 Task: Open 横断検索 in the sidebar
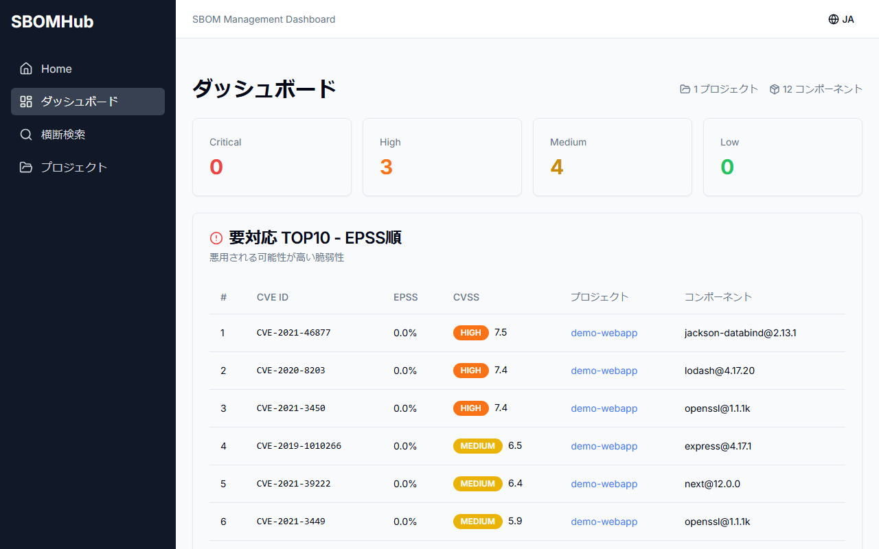point(88,135)
